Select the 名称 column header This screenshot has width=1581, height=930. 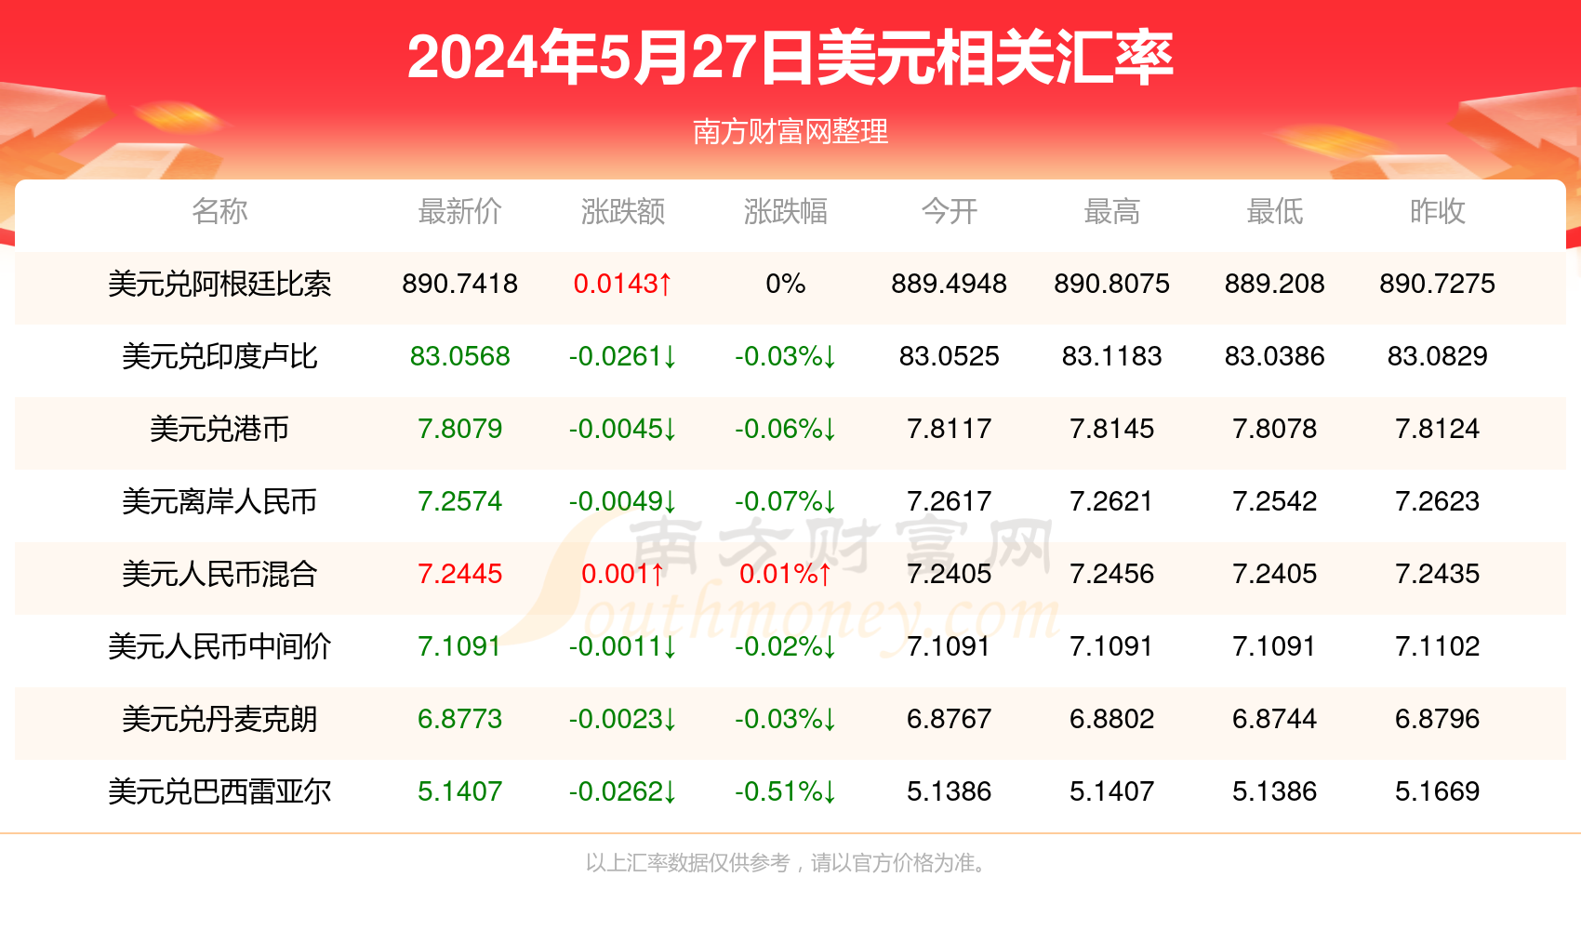pos(219,211)
